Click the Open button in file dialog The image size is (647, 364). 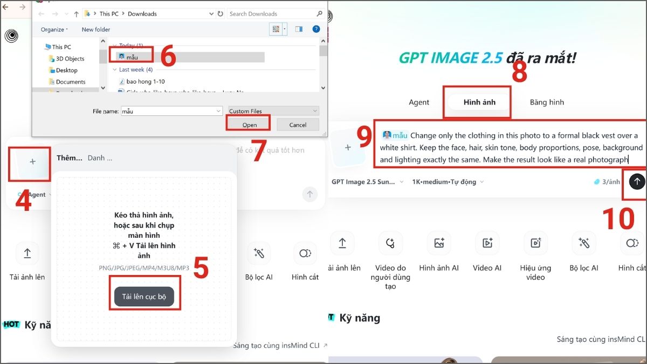coord(249,125)
